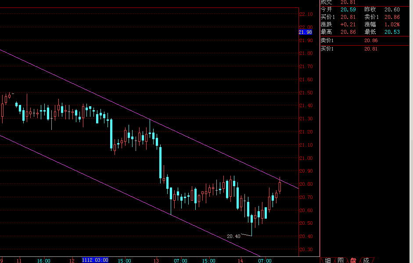Select the lower magenta channel trend line
The height and width of the screenshot is (263, 413).
130,196
